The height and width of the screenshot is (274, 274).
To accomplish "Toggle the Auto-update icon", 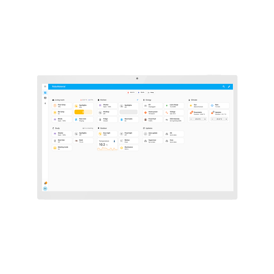I will [x=145, y=134].
